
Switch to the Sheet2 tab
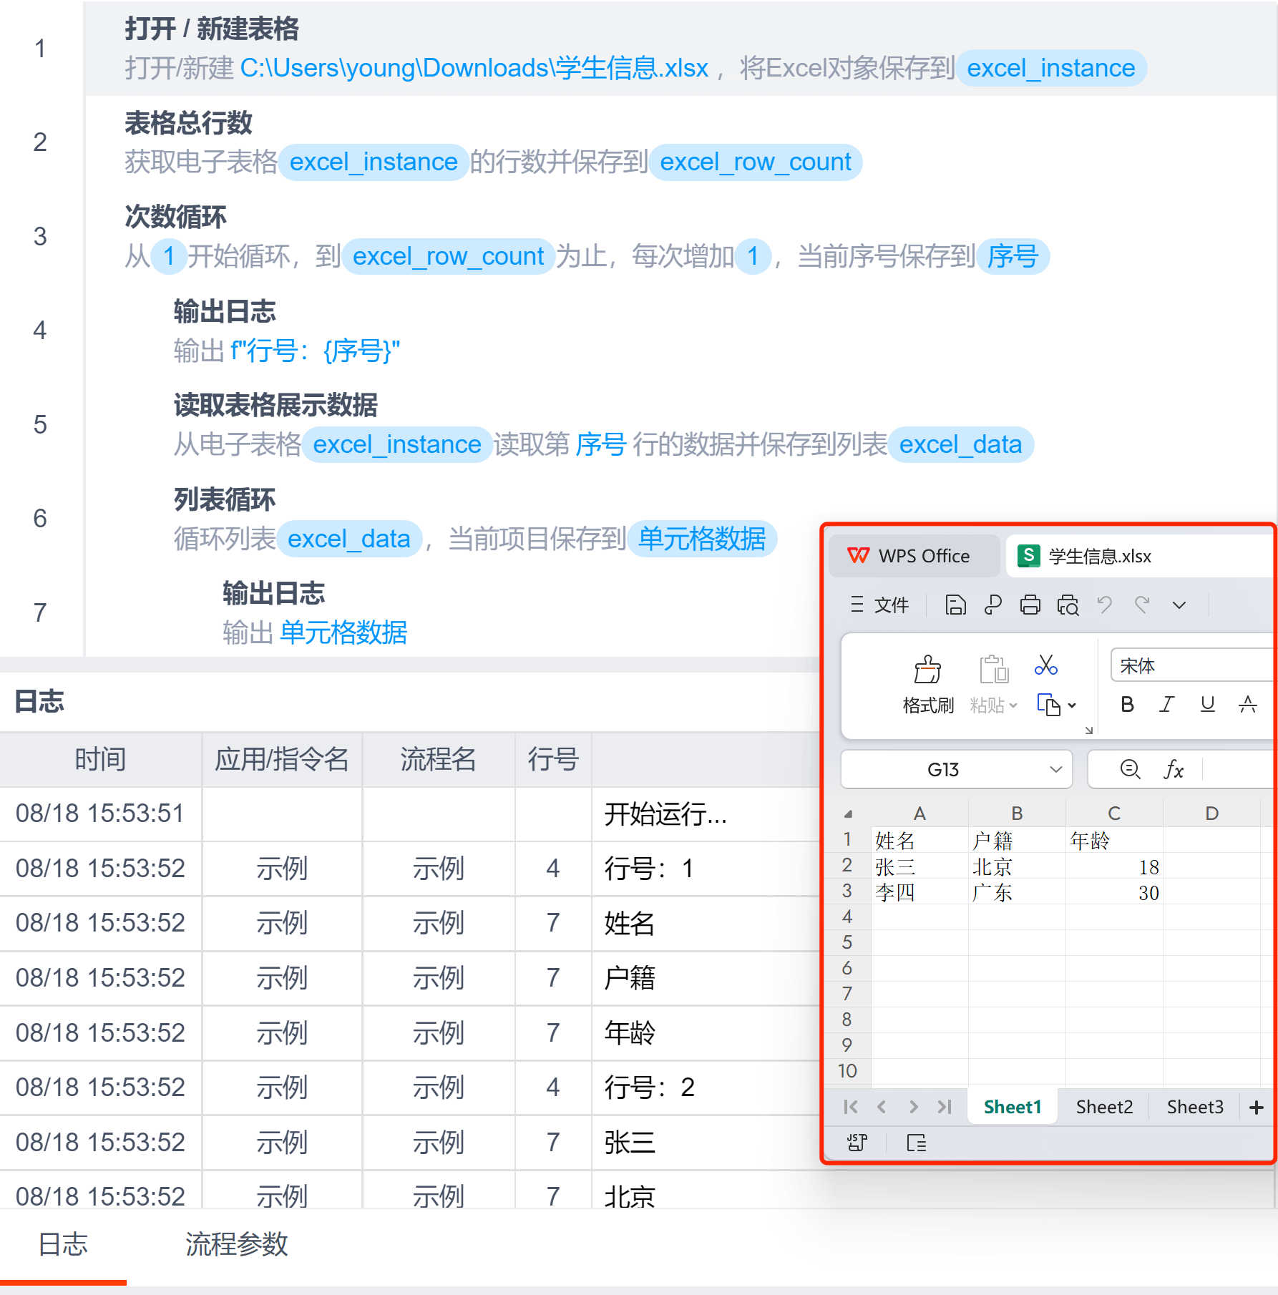coord(1104,1108)
